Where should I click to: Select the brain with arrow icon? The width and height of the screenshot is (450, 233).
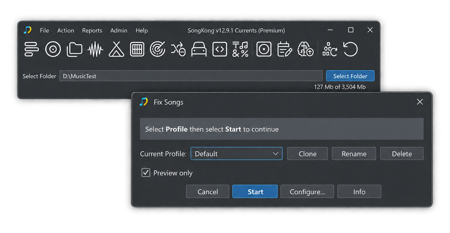point(305,49)
